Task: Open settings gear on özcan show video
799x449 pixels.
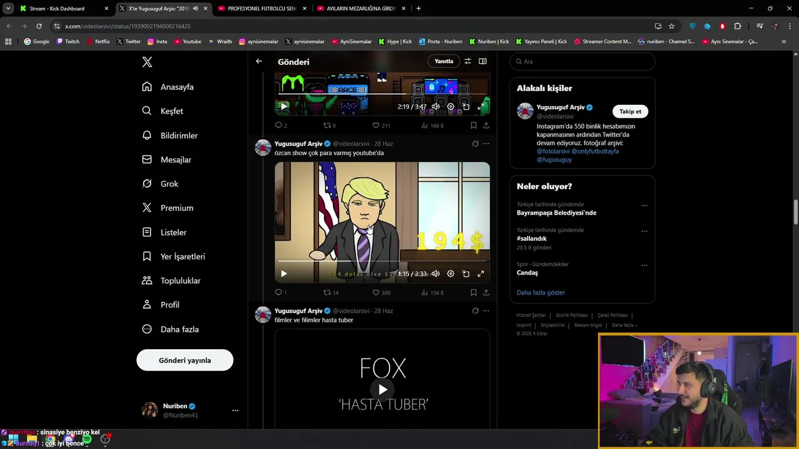Action: (x=451, y=274)
